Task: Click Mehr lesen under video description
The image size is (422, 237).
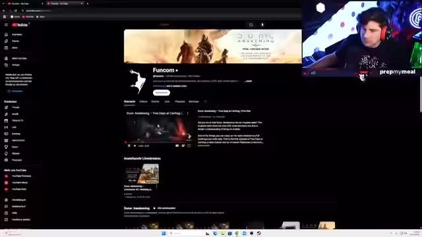Action: click(x=204, y=145)
